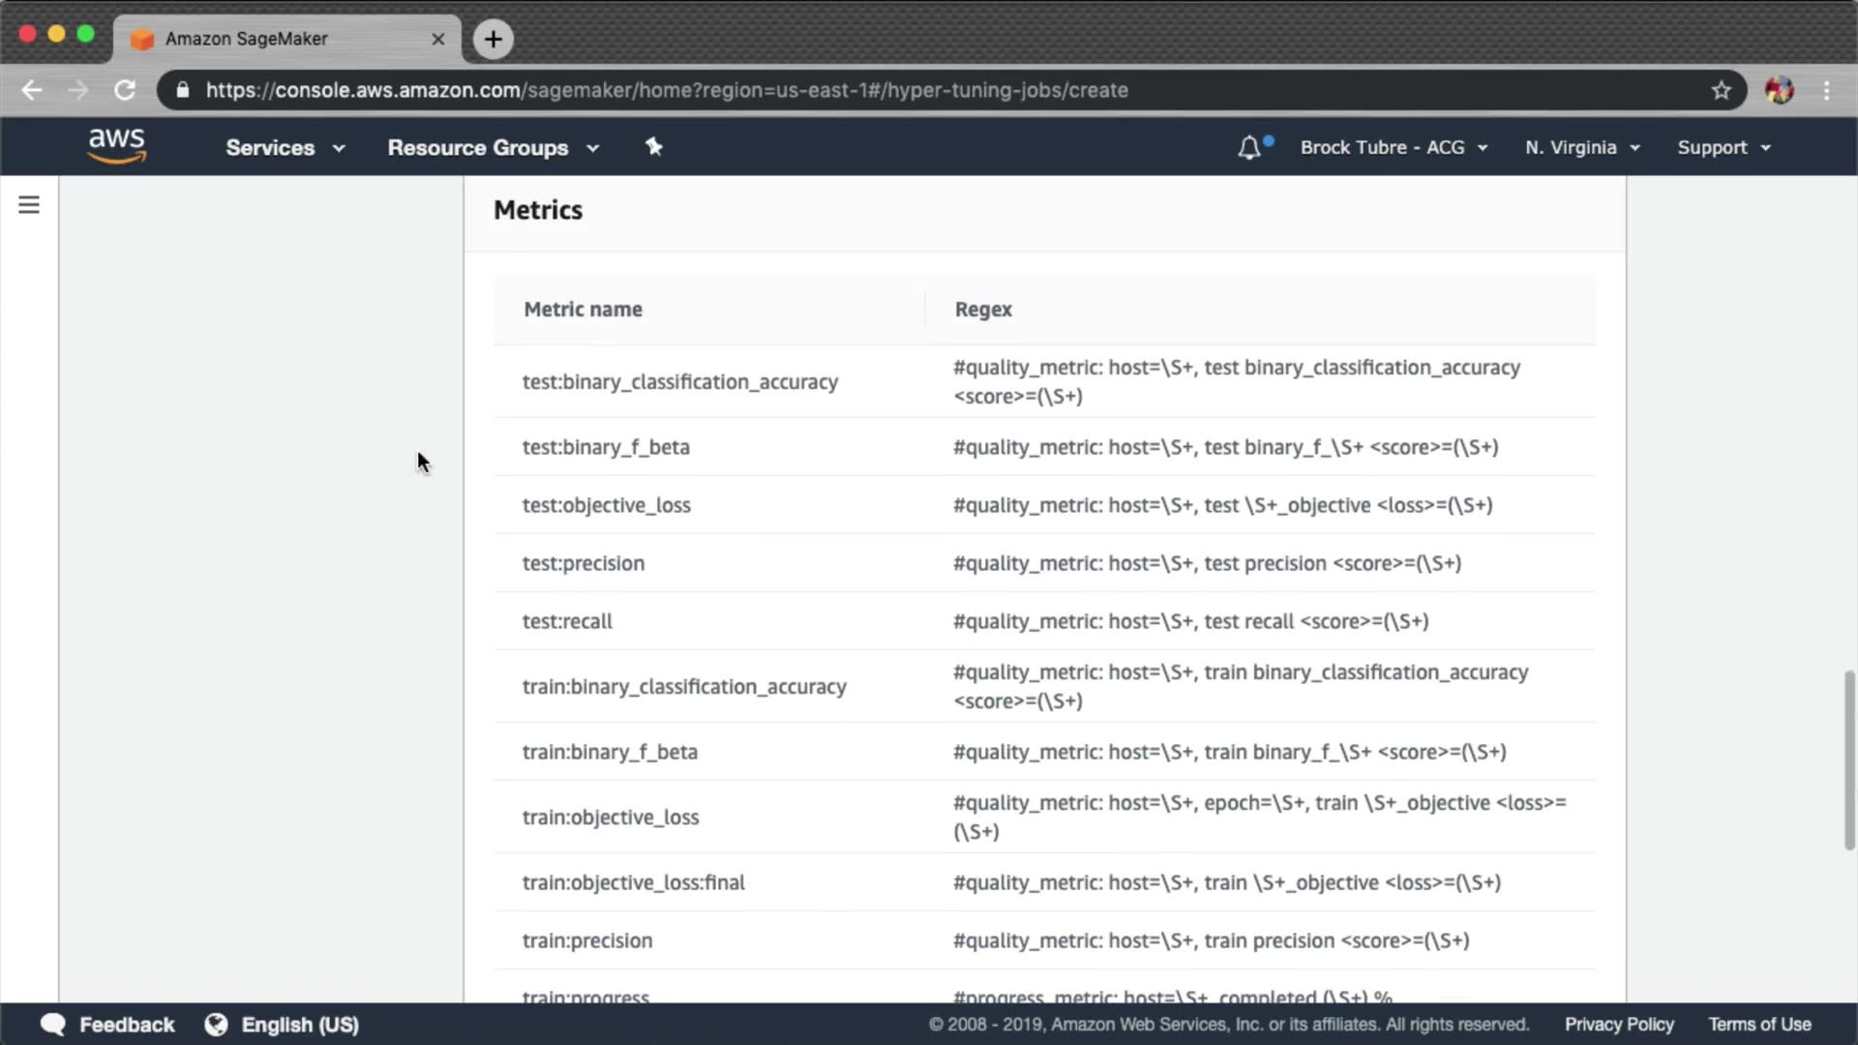Viewport: 1858px width, 1045px height.
Task: Open the Support menu
Action: (x=1723, y=147)
